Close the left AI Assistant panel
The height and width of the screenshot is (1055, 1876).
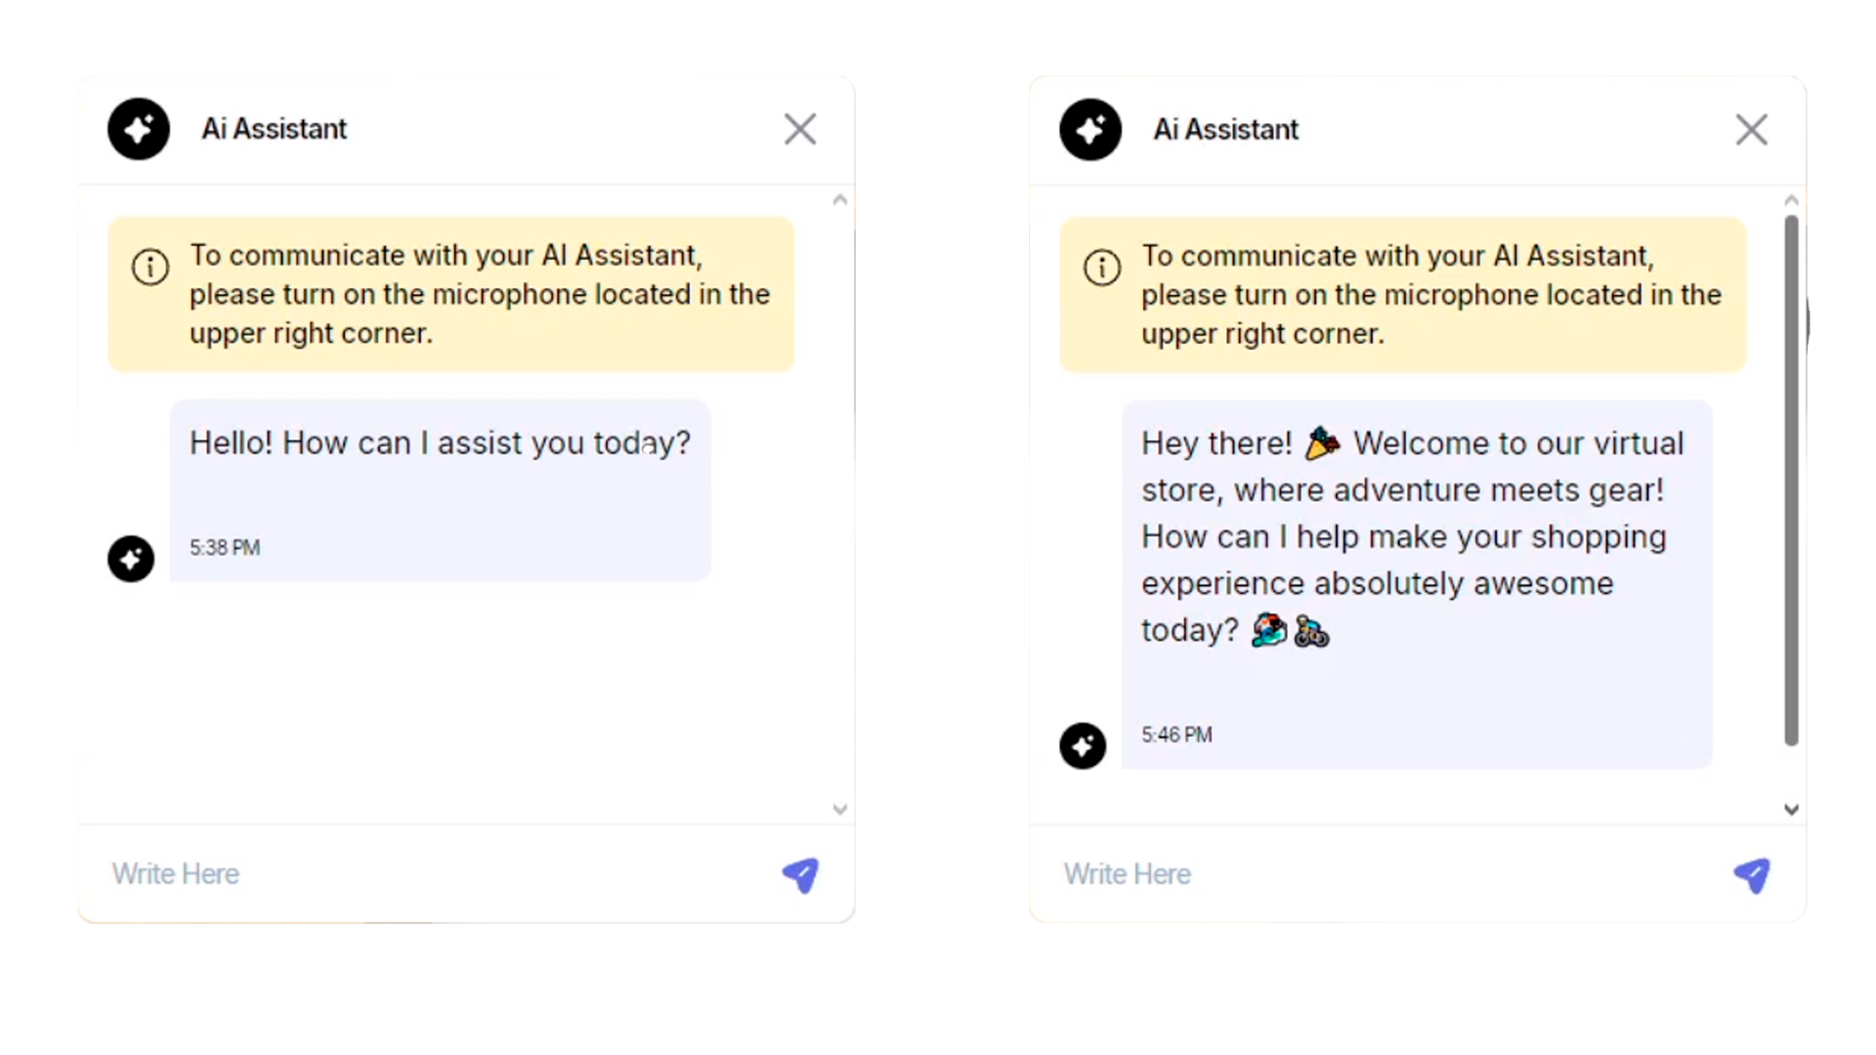(800, 129)
